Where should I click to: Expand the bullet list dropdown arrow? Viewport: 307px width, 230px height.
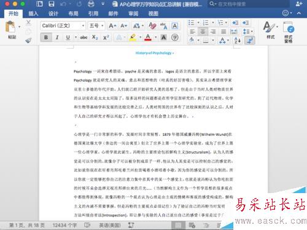tap(198, 23)
